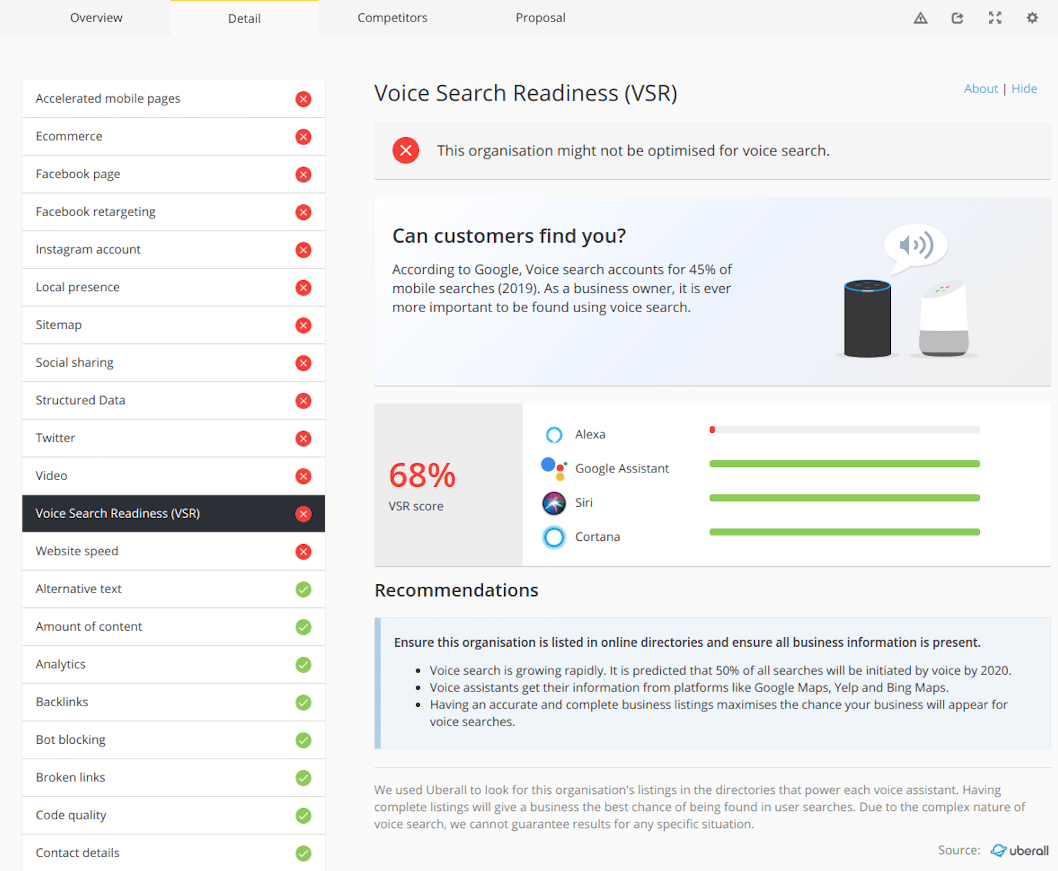Click the Cortana green progress bar
The image size is (1058, 871).
(845, 532)
